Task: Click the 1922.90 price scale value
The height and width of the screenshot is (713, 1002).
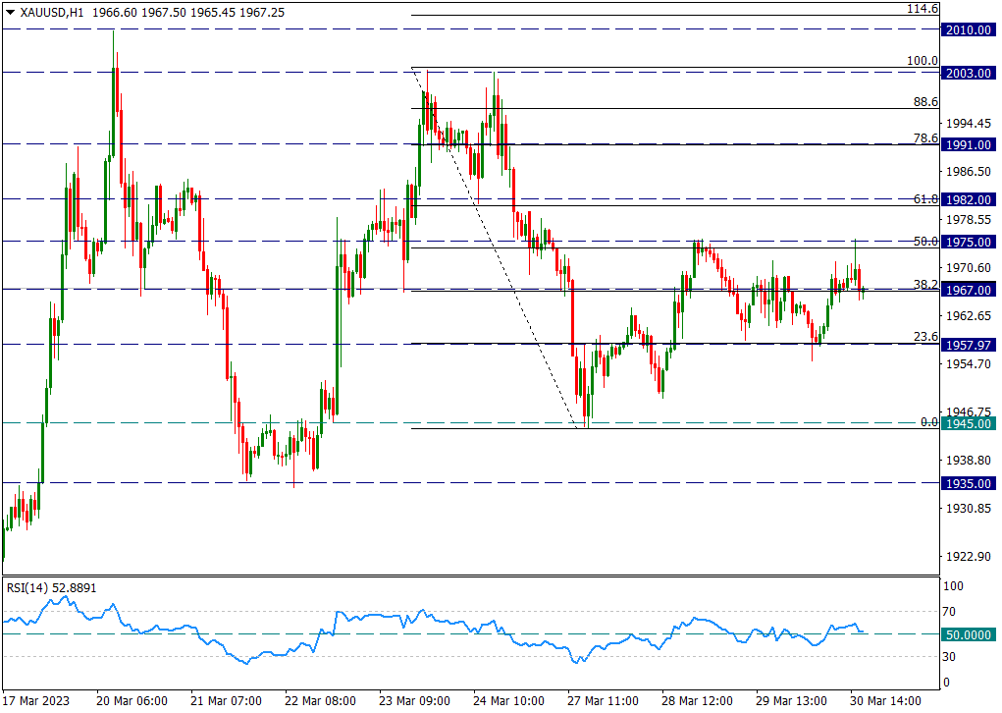Action: click(x=969, y=556)
